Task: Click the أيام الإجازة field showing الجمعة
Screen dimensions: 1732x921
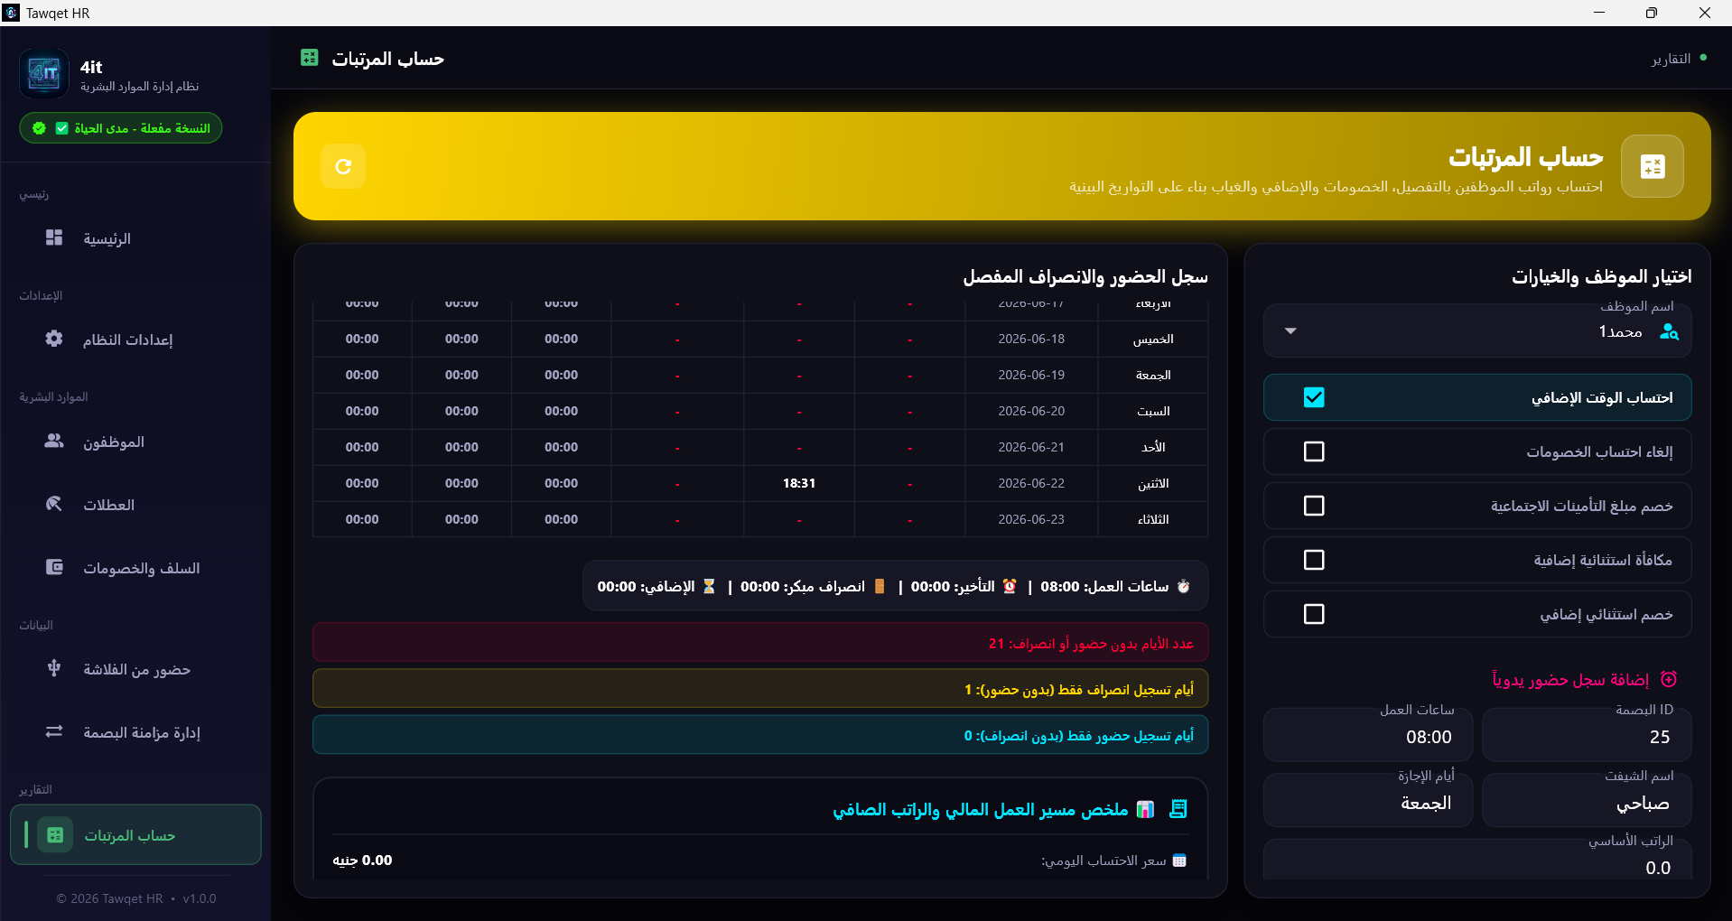Action: click(x=1368, y=802)
